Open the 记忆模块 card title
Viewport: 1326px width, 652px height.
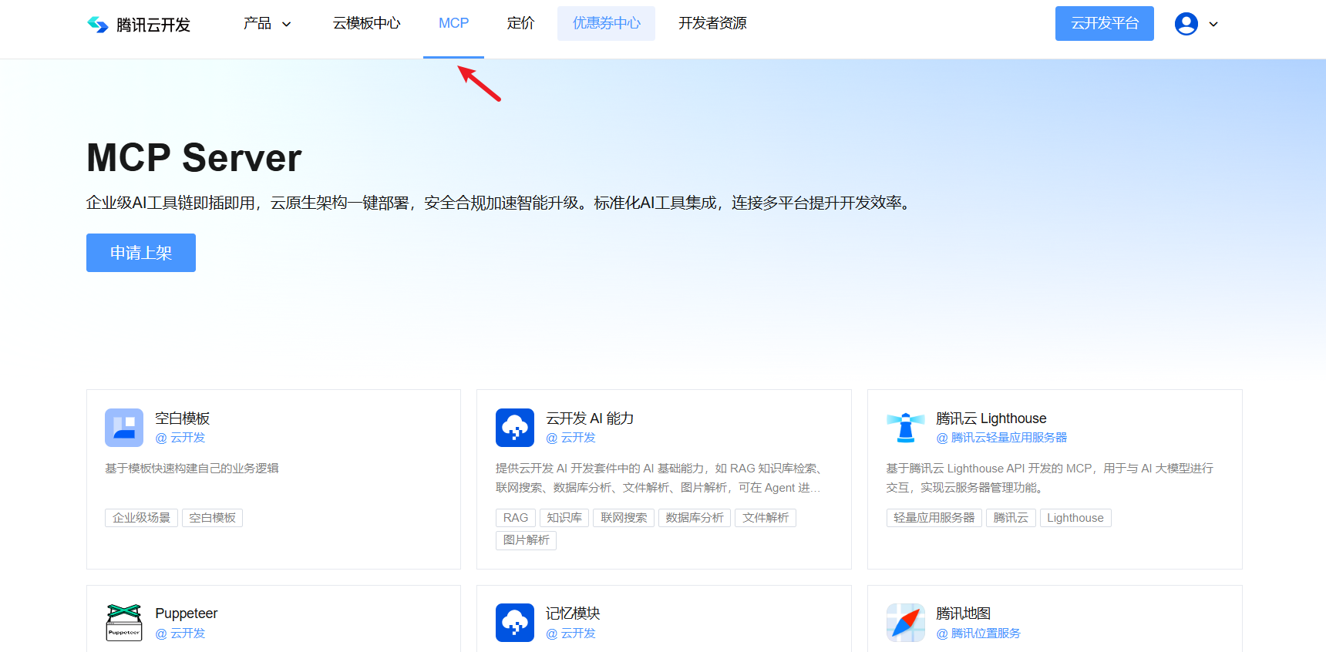click(573, 613)
